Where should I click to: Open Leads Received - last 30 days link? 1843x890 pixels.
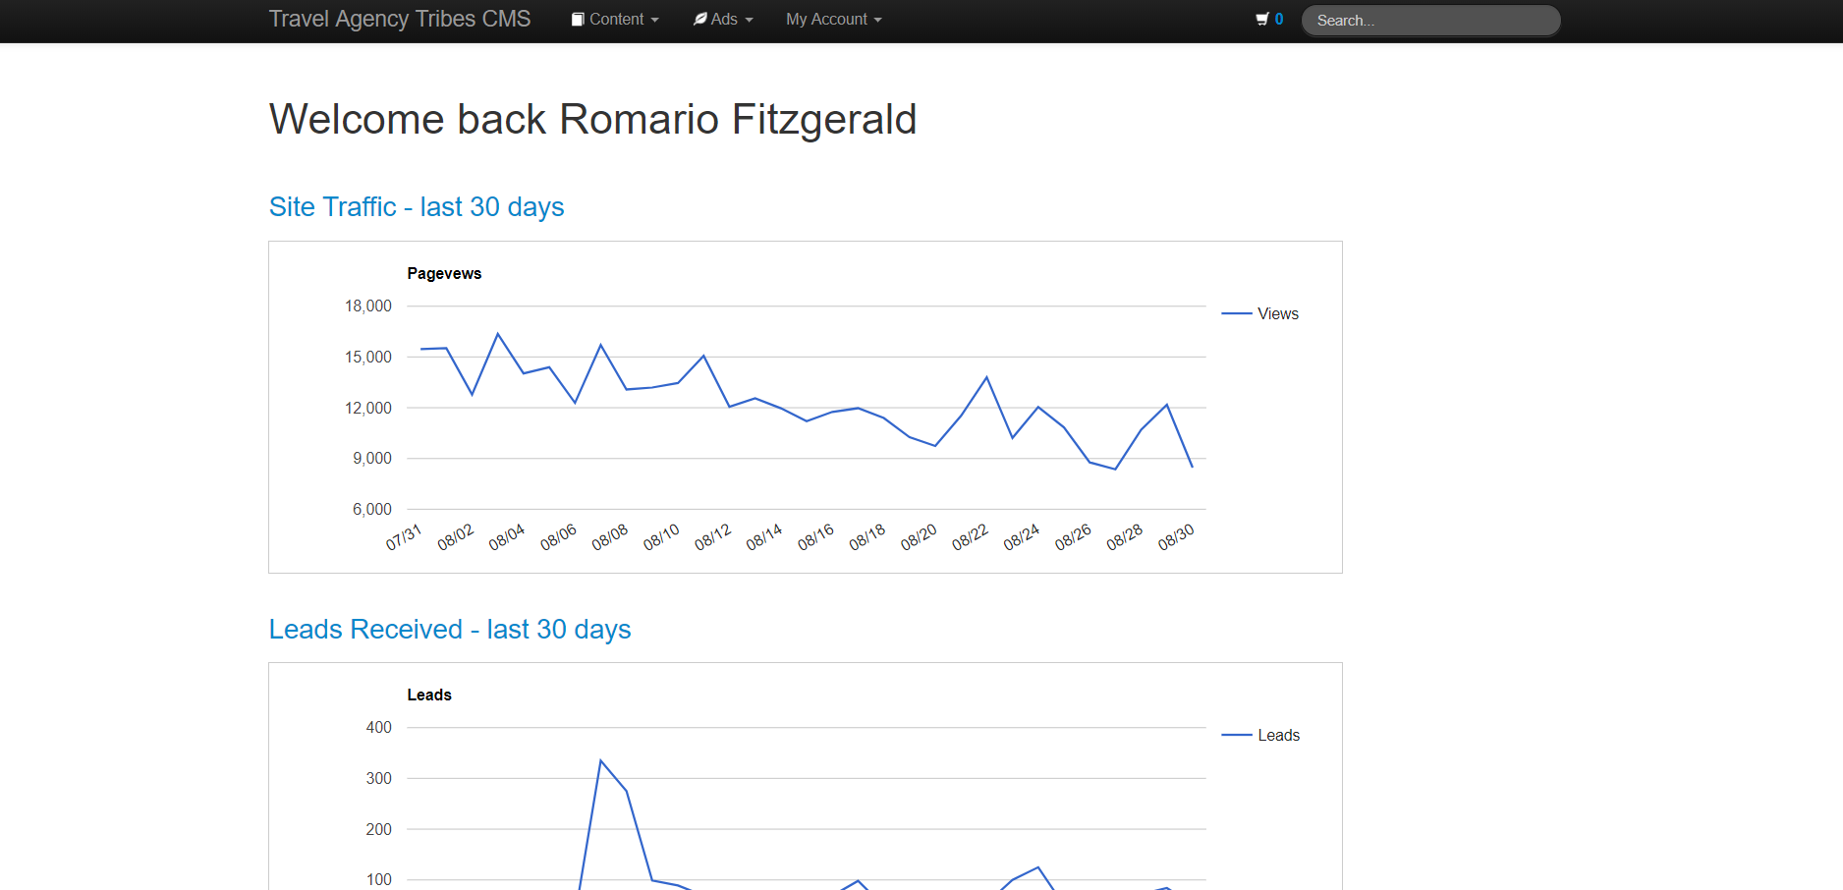tap(450, 630)
